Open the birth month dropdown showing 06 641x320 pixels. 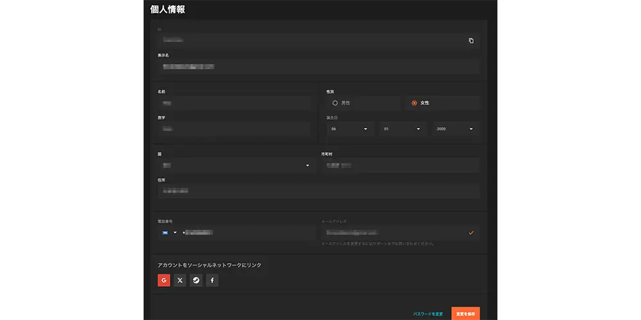click(349, 129)
